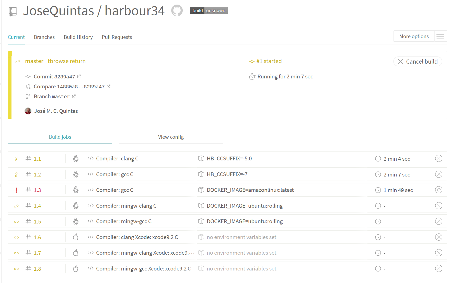Screen dimensions: 451x283
Task: Open job number 1.5
Action: 37,222
